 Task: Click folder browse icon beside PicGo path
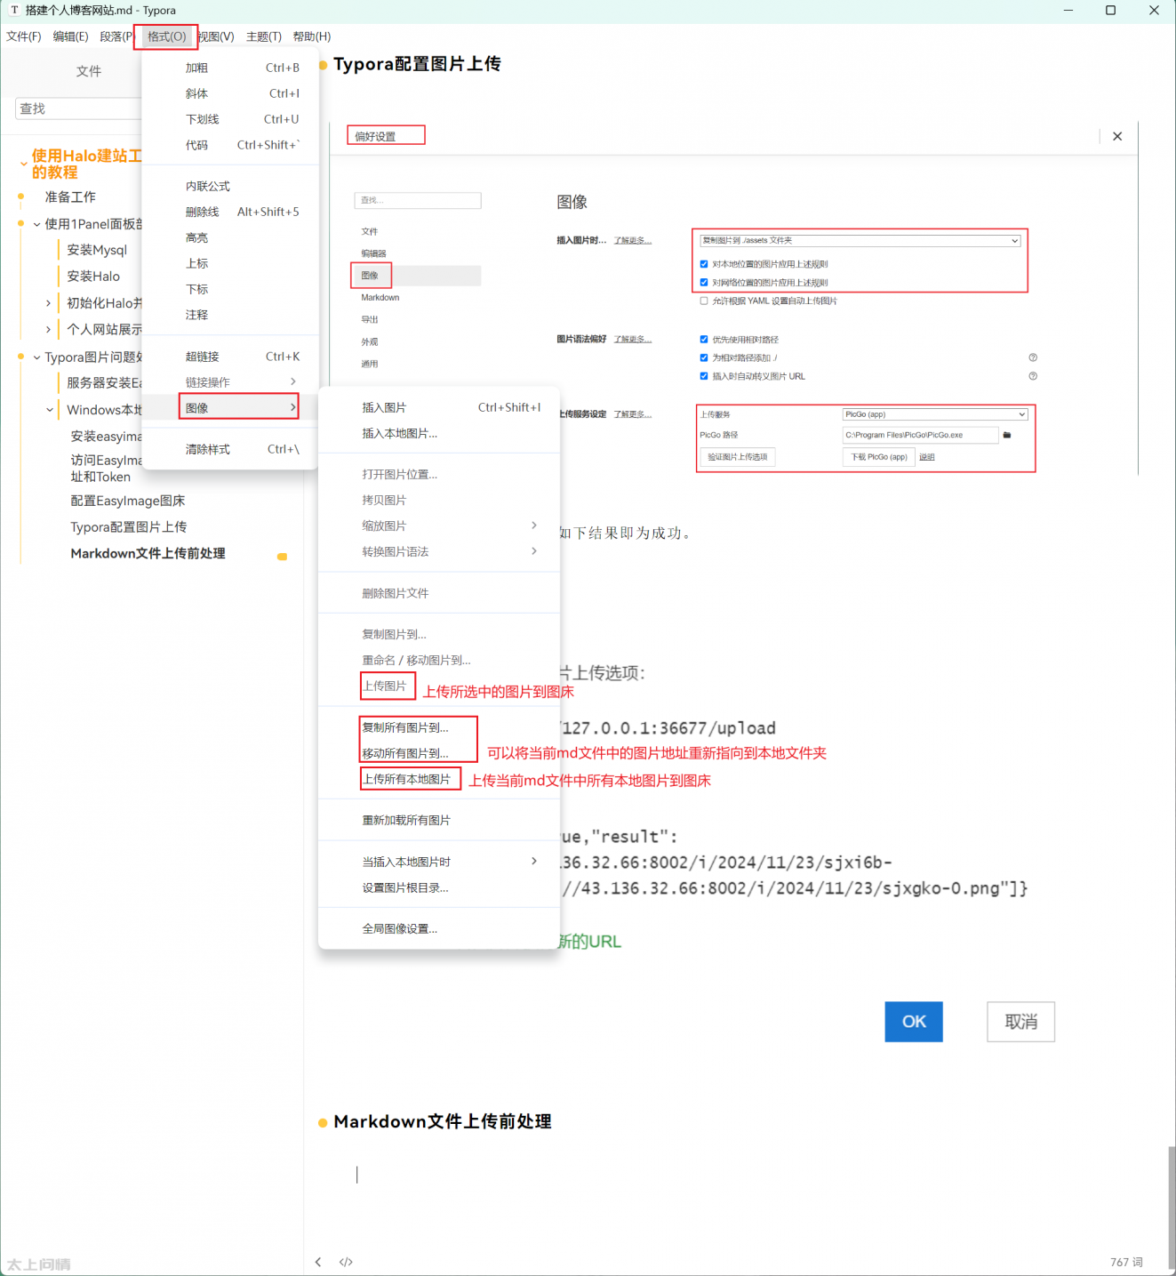(x=1007, y=435)
